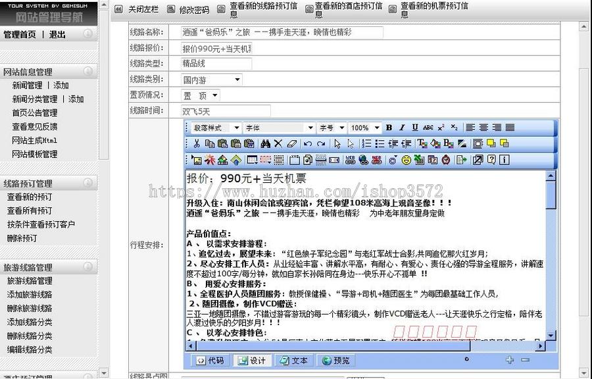Open the About info icon
592x379 pixels.
click(x=504, y=160)
